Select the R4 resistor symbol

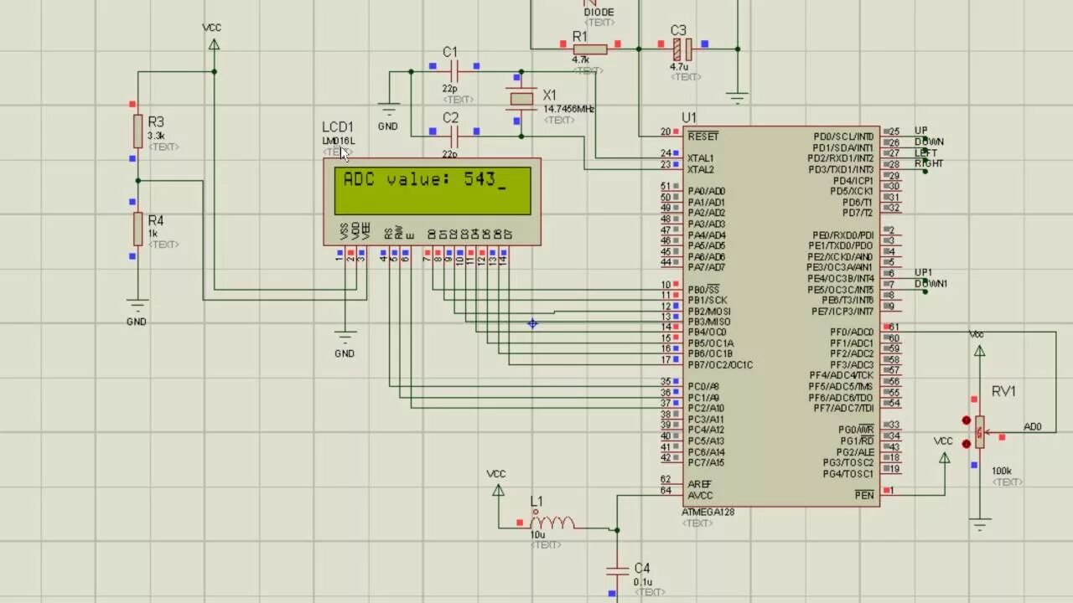point(137,229)
